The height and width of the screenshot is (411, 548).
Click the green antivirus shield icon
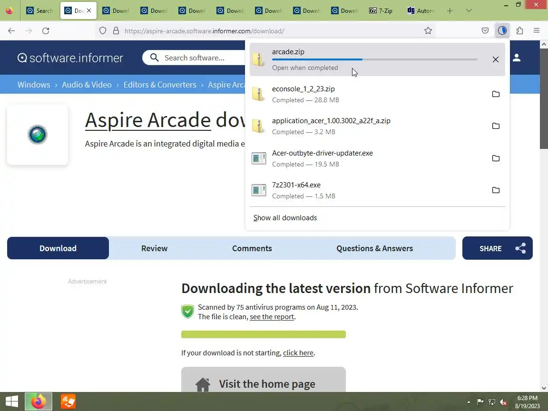point(188,312)
